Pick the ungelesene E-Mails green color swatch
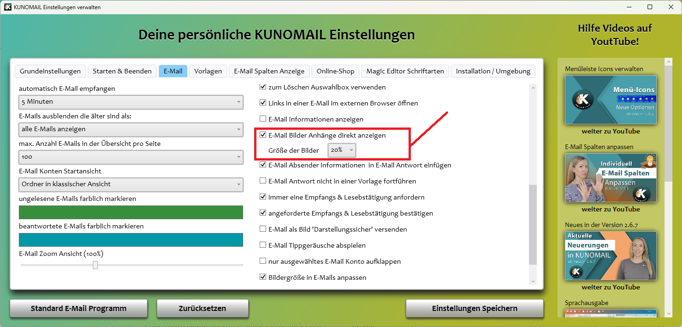682x327 pixels. (x=131, y=212)
